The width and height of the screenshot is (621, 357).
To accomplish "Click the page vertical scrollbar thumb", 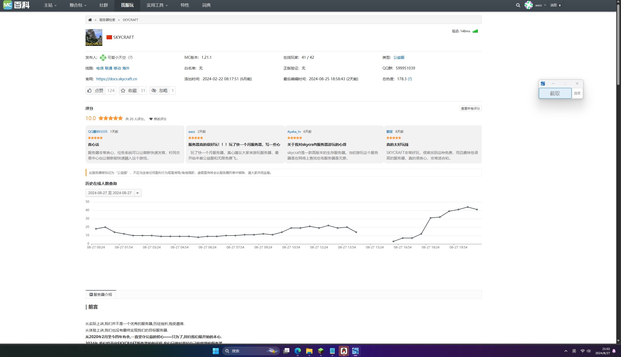I will (x=618, y=45).
